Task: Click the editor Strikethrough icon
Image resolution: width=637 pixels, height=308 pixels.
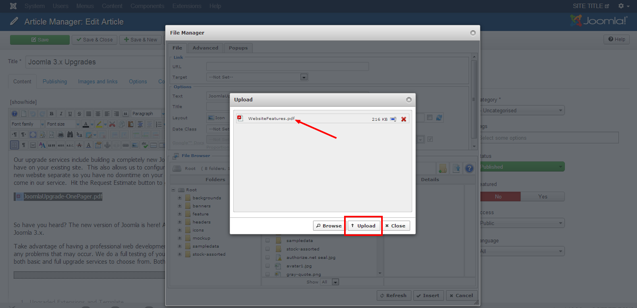Action: click(x=79, y=114)
